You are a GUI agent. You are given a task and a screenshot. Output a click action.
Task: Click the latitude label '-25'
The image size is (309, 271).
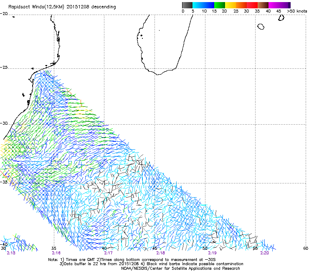click(4, 68)
